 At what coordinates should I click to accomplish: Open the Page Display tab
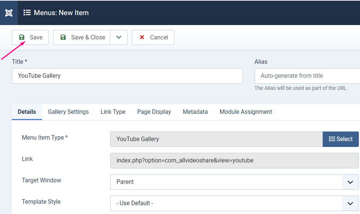[154, 112]
